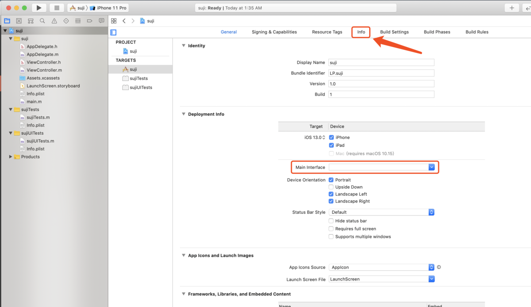This screenshot has height=307, width=531.
Task: Switch to the General tab
Action: tap(229, 32)
